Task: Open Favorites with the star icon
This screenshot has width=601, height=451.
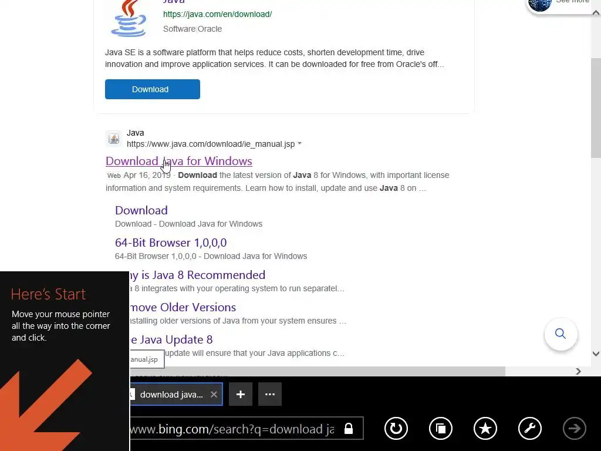Action: pos(485,428)
